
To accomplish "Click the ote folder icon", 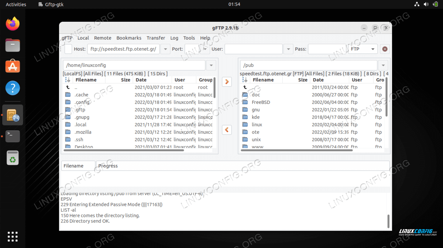I will tap(245, 132).
